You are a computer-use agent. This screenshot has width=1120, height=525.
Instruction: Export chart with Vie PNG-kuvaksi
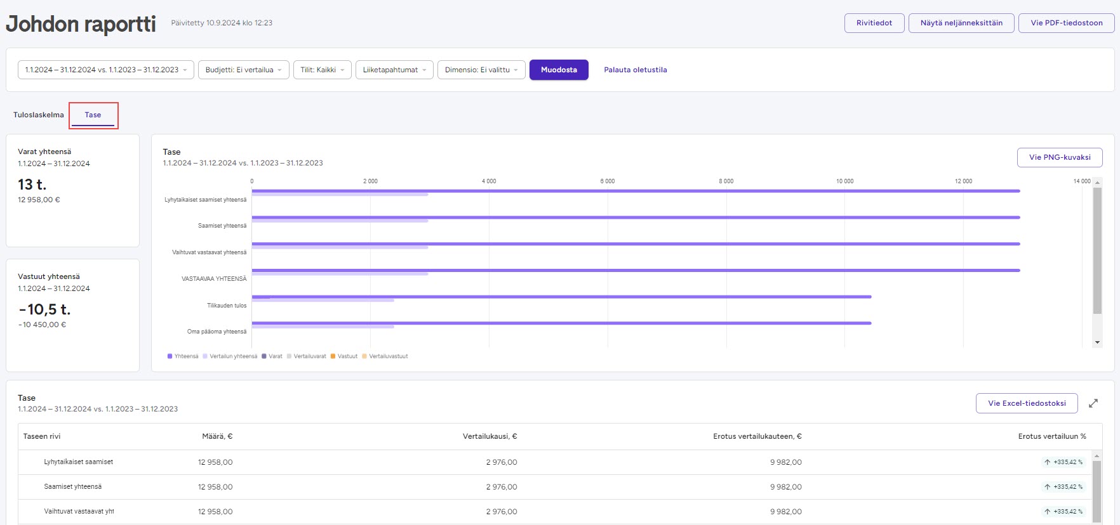tap(1060, 157)
